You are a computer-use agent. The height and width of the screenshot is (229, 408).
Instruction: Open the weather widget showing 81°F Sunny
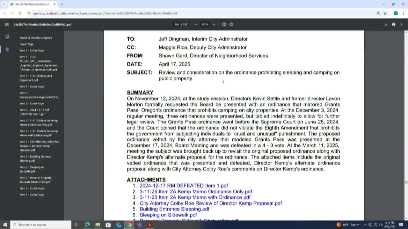pyautogui.click(x=347, y=225)
